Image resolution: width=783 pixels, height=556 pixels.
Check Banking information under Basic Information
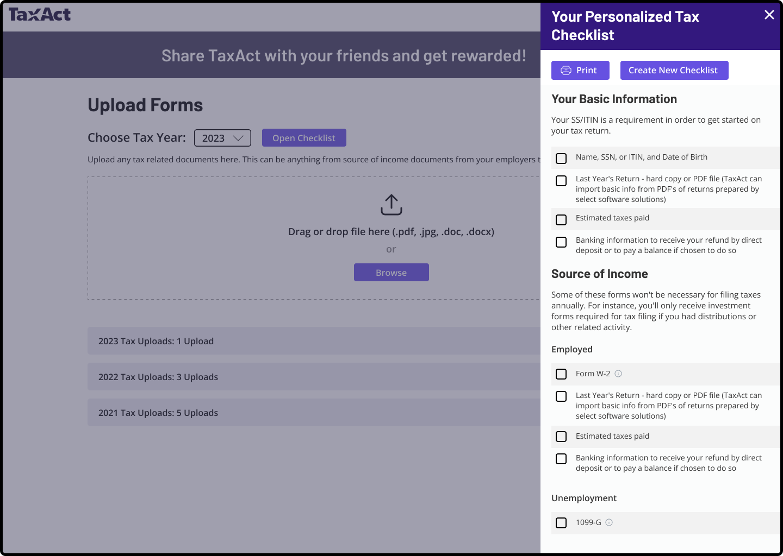click(561, 242)
